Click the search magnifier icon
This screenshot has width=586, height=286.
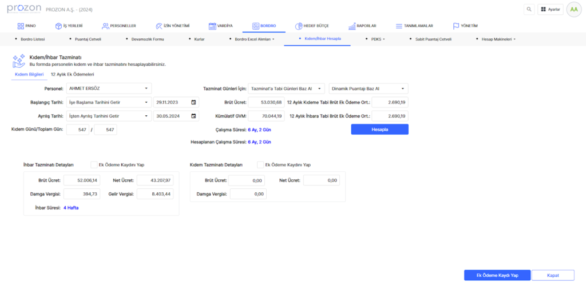coord(528,10)
